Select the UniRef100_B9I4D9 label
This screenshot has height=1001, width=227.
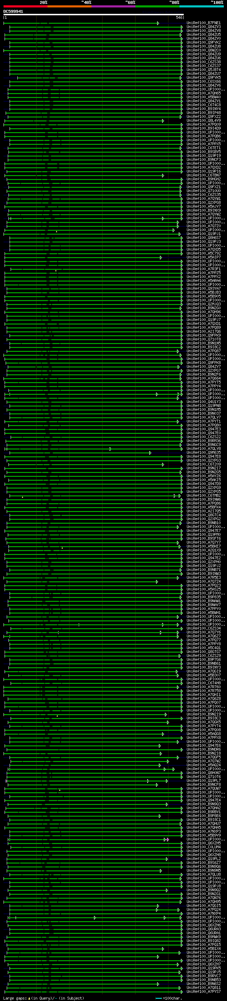(204, 128)
